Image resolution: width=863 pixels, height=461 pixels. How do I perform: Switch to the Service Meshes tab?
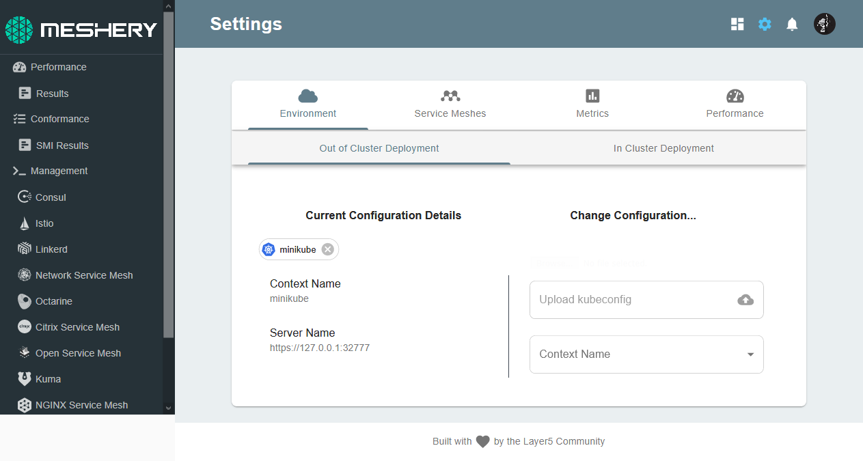(x=450, y=104)
